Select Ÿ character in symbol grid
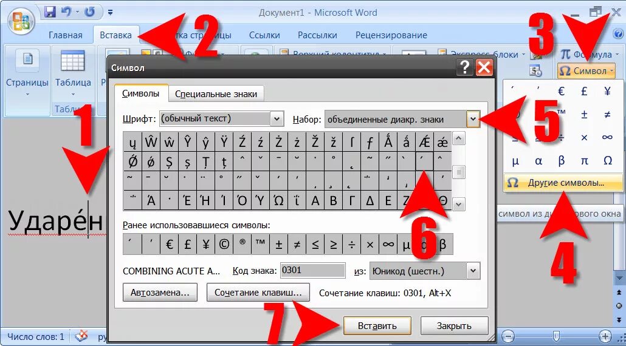Image resolution: width=626 pixels, height=346 pixels. coord(224,141)
